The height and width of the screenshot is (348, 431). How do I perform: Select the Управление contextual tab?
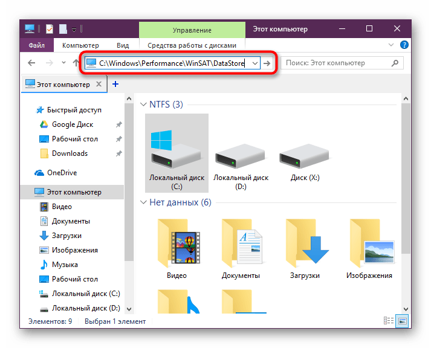[x=192, y=30]
